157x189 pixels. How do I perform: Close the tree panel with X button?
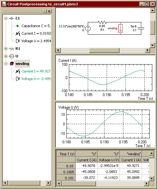pyautogui.click(x=49, y=11)
